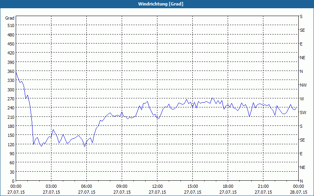
Task: Pick the 270 degree axis label
Action: [x=11, y=99]
